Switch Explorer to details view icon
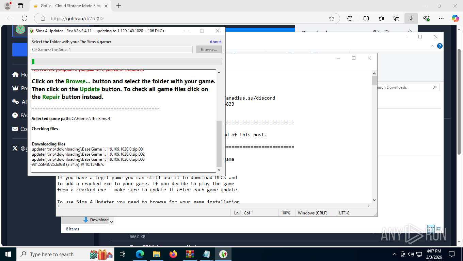The image size is (463, 261). pyautogui.click(x=430, y=229)
